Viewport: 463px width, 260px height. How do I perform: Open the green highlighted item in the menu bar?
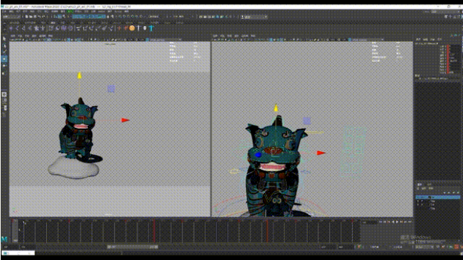(70, 11)
